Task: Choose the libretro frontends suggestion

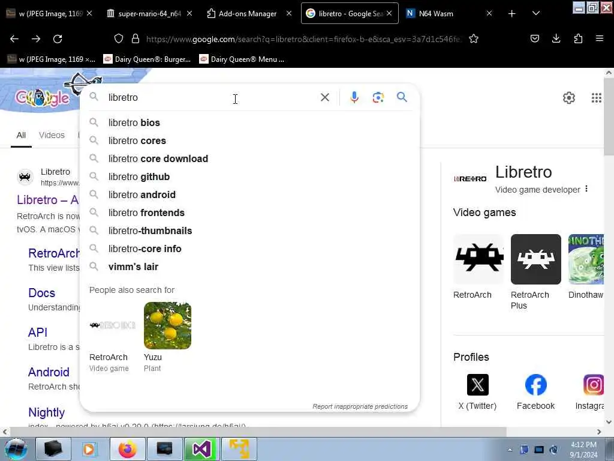Action: [250, 213]
